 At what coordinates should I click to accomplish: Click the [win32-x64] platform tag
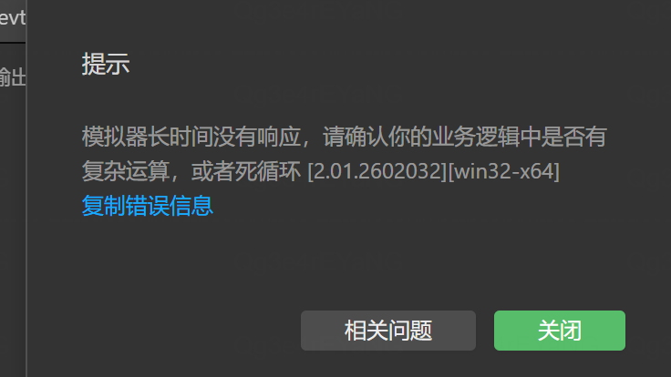tap(503, 171)
